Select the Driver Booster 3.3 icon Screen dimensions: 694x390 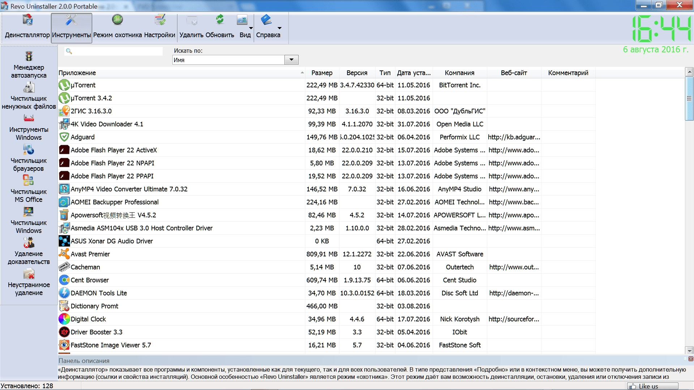pyautogui.click(x=64, y=332)
